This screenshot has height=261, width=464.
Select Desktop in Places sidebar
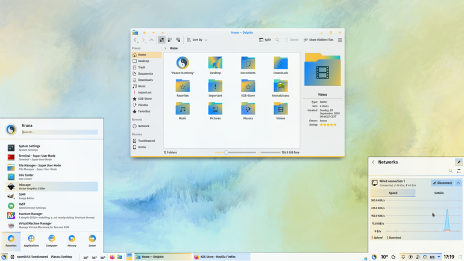point(147,61)
